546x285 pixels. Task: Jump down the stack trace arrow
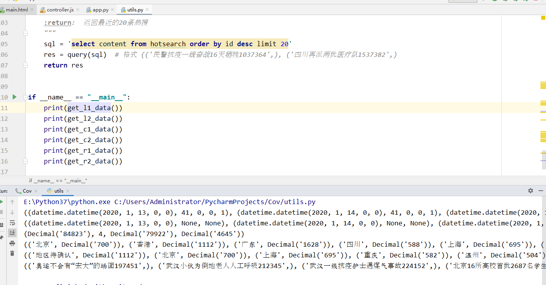pyautogui.click(x=12, y=212)
